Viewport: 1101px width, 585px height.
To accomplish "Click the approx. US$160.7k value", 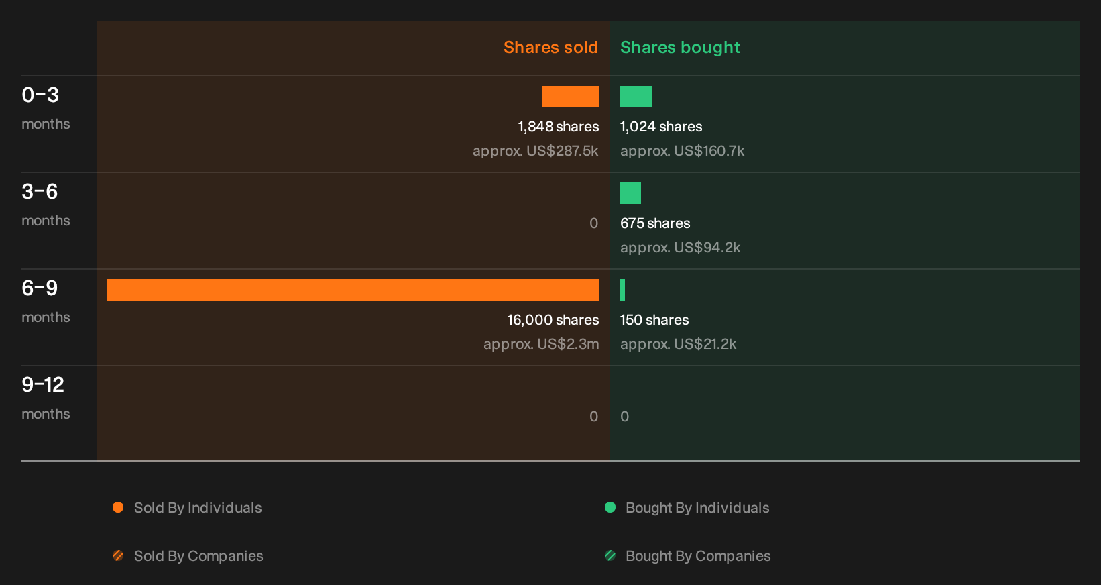I will (x=682, y=151).
